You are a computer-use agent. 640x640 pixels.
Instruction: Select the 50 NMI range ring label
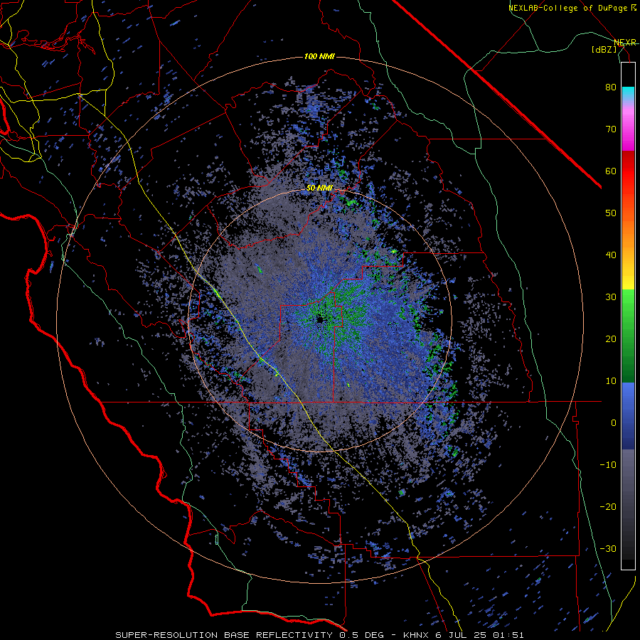tap(319, 188)
